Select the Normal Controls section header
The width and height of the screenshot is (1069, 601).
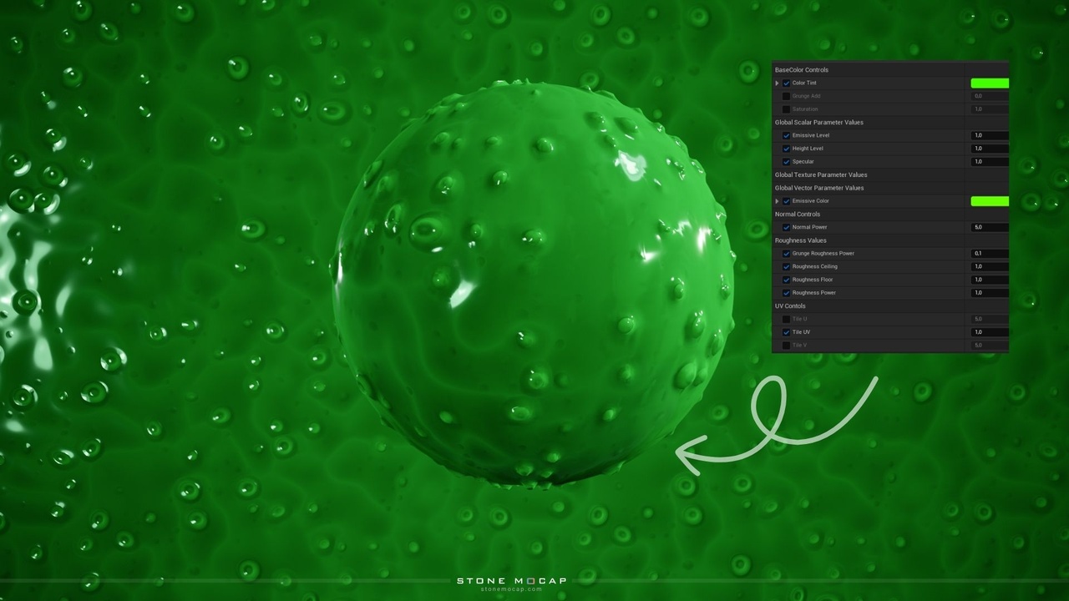(798, 215)
